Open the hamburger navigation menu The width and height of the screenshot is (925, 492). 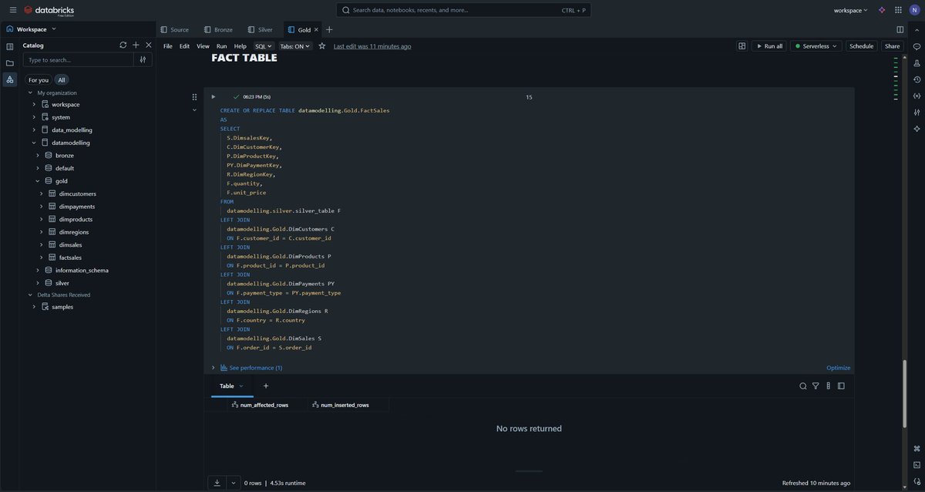13,10
